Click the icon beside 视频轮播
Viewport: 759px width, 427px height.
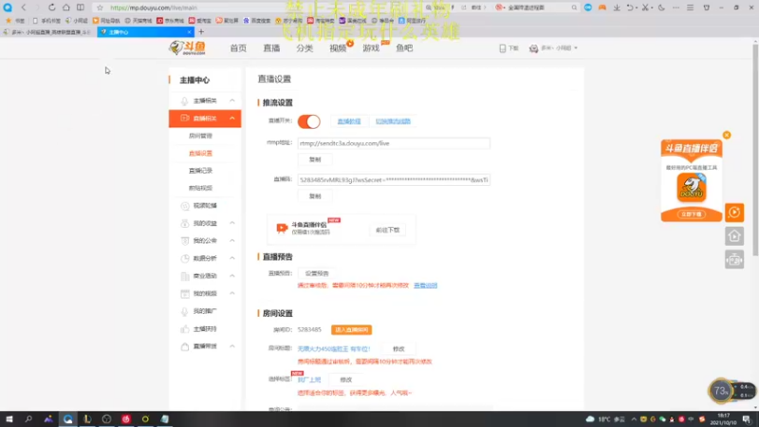(184, 206)
